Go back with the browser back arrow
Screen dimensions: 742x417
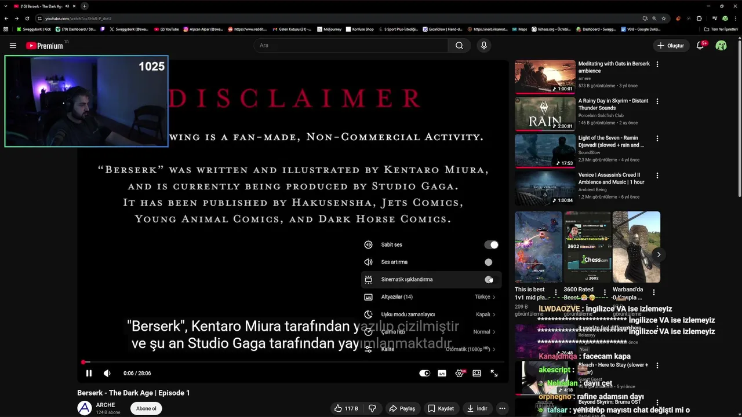6,19
